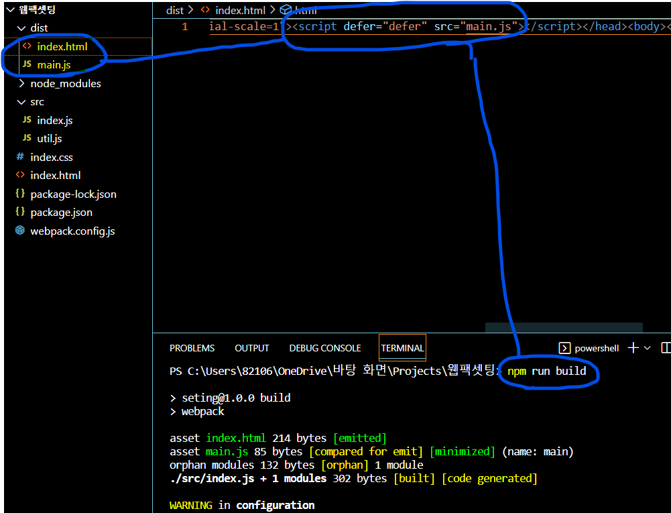This screenshot has height=513, width=671.
Task: Open the terminal launch profile dropdown arrow
Action: click(x=647, y=348)
